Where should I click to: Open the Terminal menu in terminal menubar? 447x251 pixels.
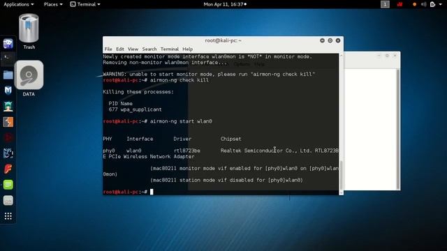(170, 49)
